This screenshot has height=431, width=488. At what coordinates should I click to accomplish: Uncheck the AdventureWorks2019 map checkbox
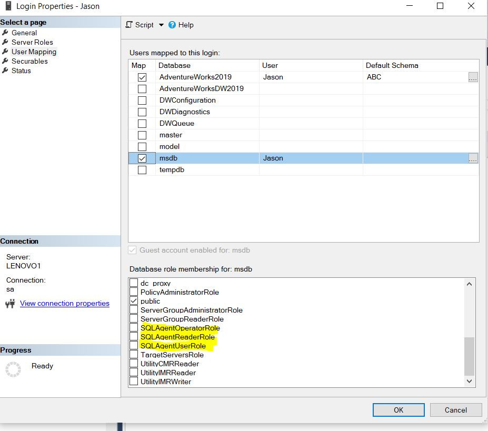click(x=142, y=77)
